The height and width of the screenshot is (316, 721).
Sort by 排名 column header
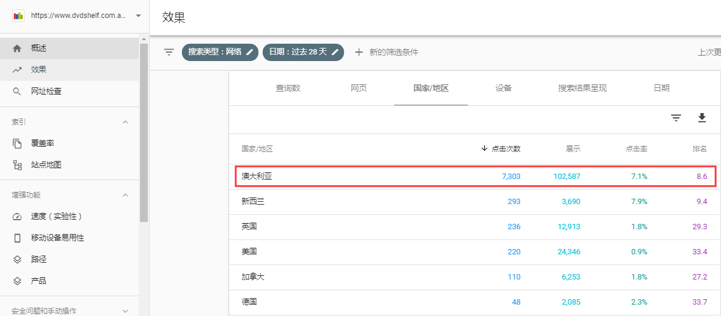[699, 149]
